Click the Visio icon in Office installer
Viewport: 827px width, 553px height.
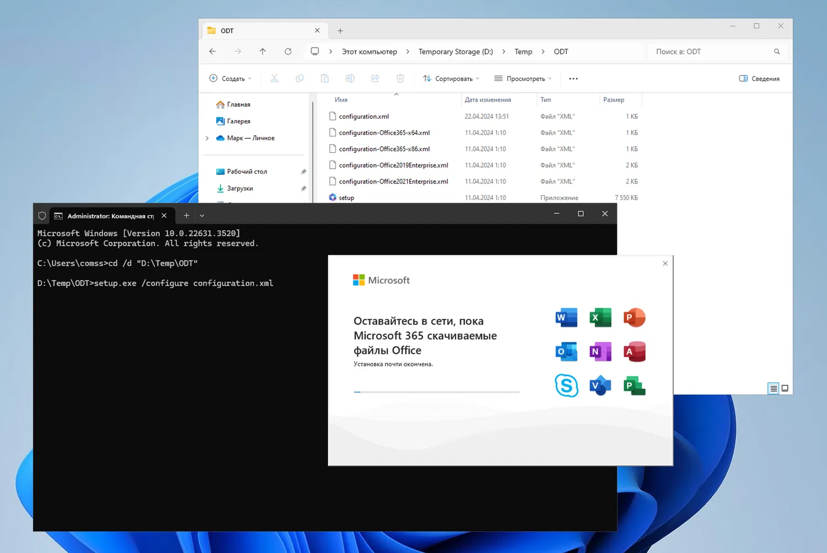(600, 385)
